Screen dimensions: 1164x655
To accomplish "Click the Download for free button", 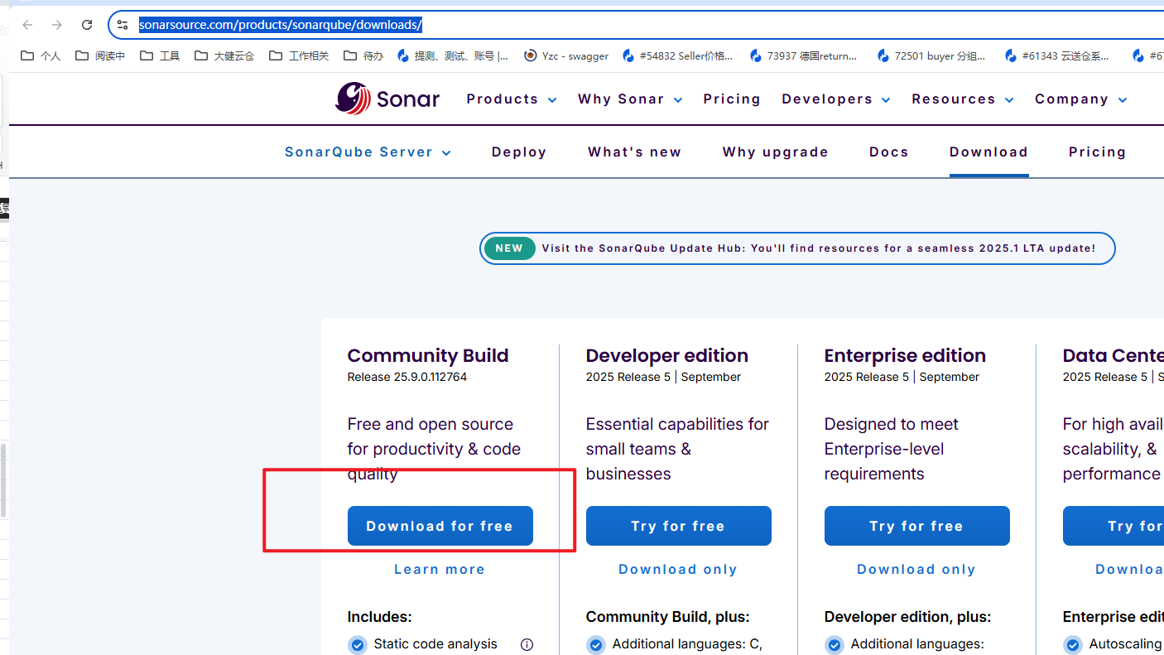I will pos(440,526).
